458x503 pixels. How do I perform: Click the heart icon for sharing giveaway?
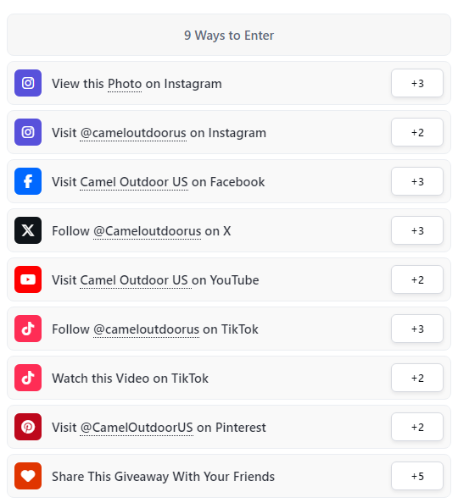(x=28, y=476)
